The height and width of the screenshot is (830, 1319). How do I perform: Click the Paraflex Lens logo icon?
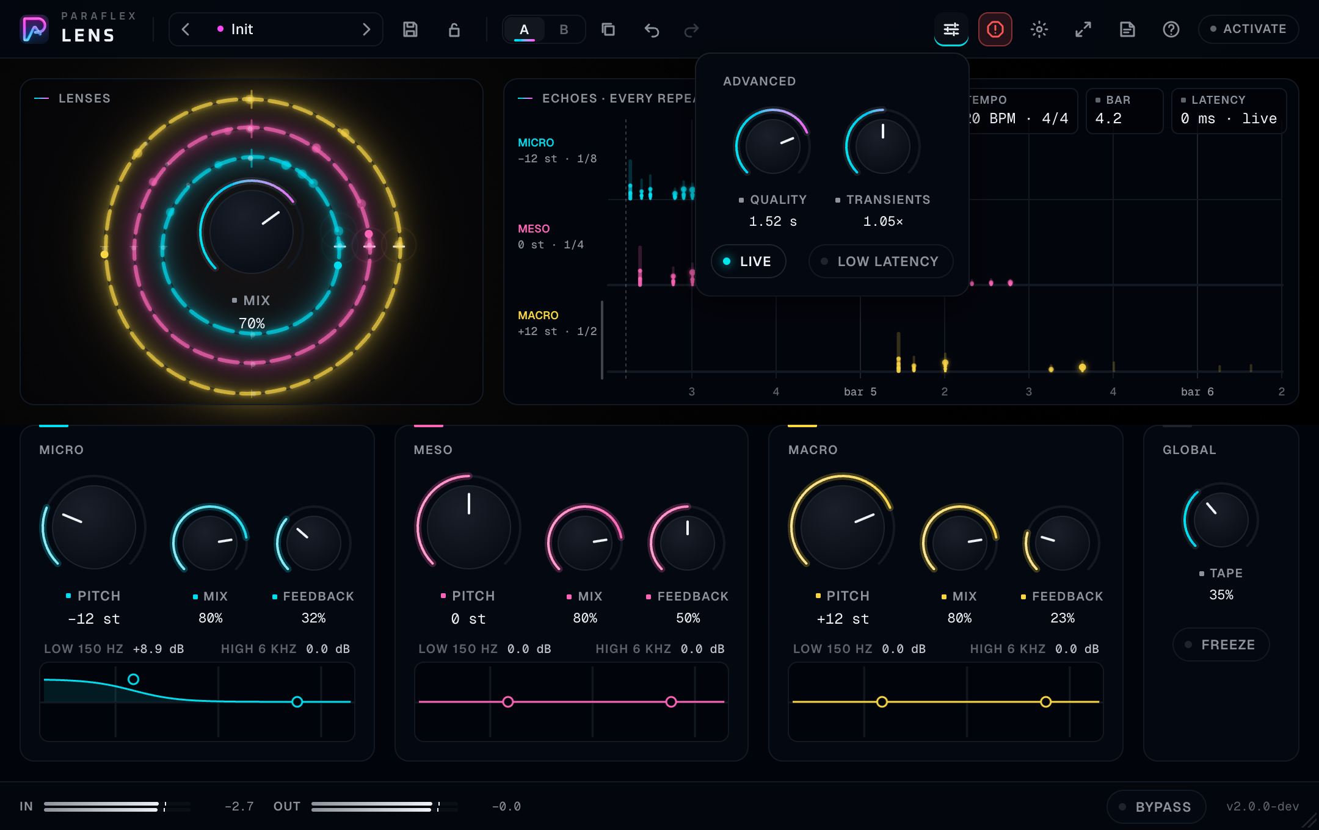[x=34, y=29]
